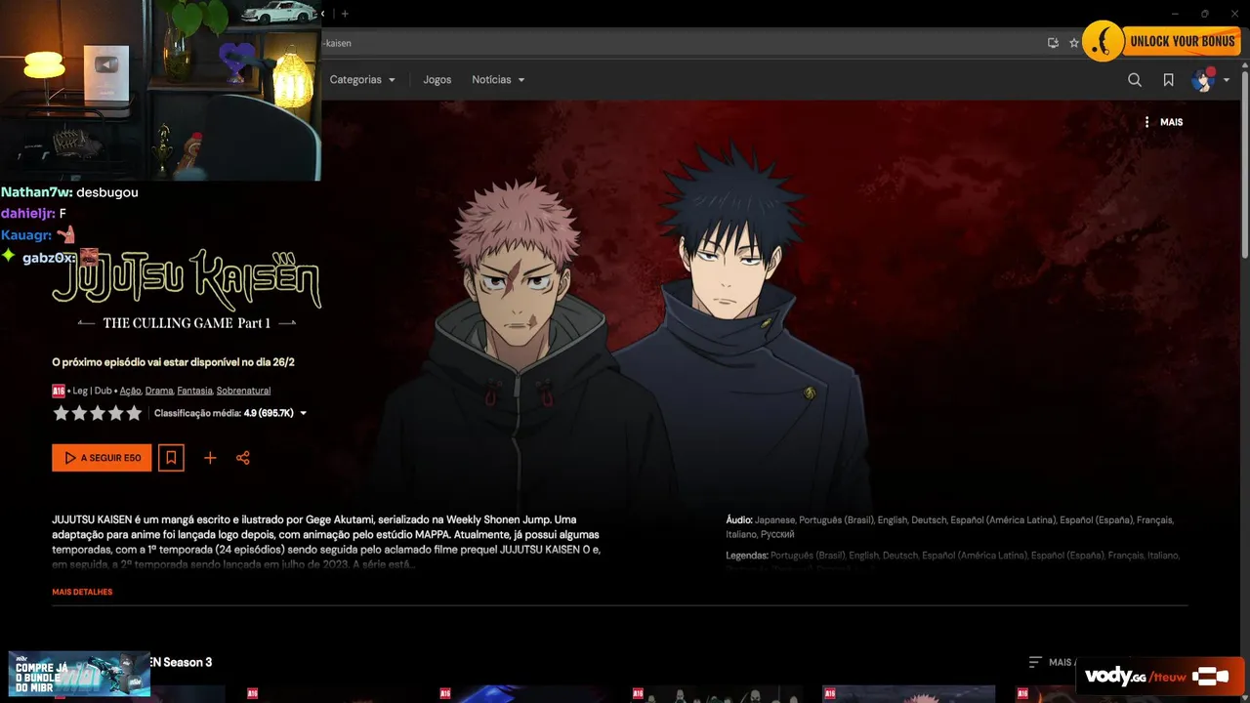
Task: Open the Sobrenatural genre link
Action: (x=243, y=391)
